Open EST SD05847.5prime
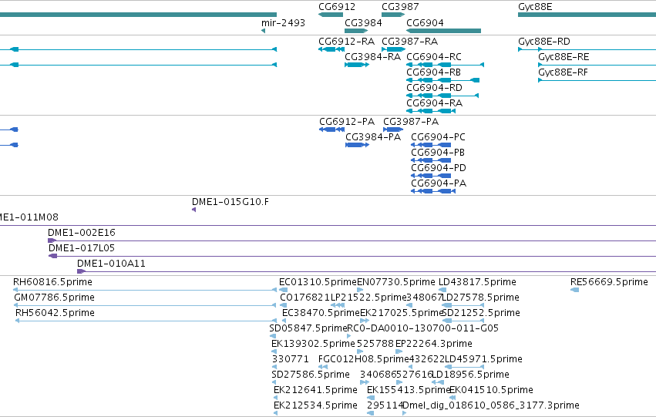Image resolution: width=656 pixels, height=417 pixels. coord(308,328)
